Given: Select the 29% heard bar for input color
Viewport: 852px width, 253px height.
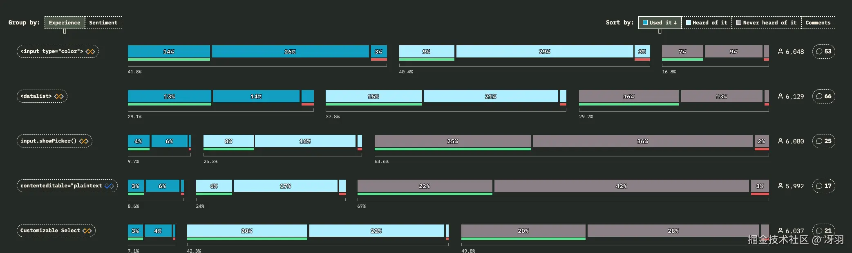Looking at the screenshot, I should [x=545, y=51].
